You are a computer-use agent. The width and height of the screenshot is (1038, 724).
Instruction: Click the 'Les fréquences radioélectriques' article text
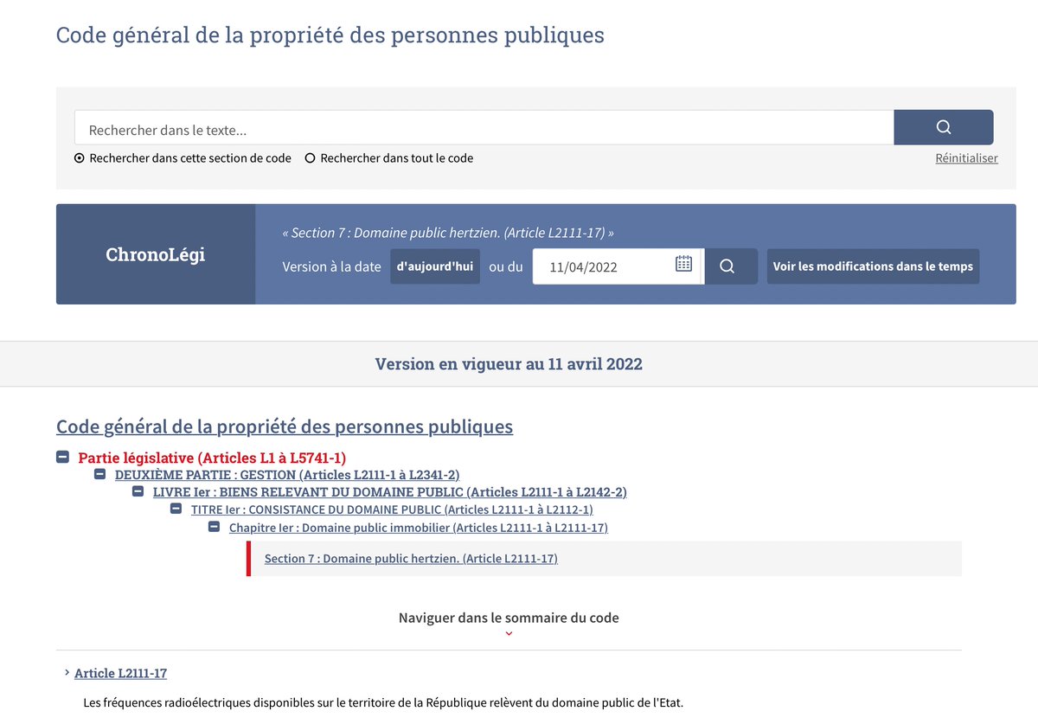point(383,702)
